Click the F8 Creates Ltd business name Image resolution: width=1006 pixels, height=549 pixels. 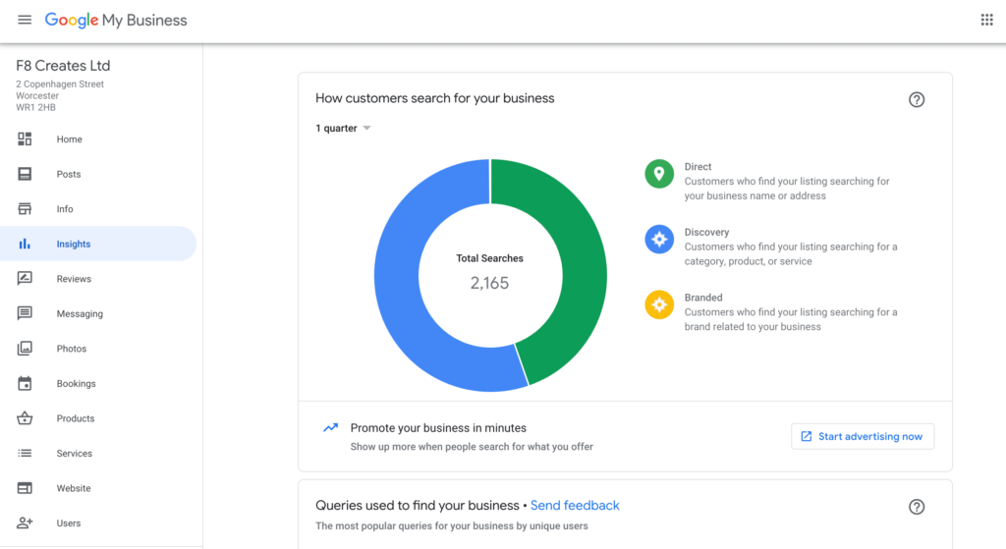click(63, 66)
